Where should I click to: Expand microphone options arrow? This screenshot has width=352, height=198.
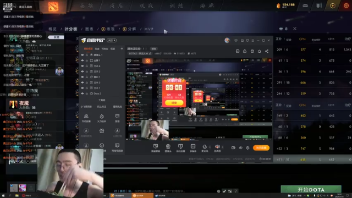210,147
